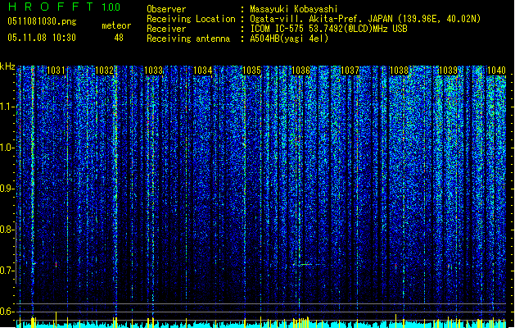Viewport: 515px width, 328px height.
Task: Click the 1.0 kHz axis tick label
Action: tap(7, 148)
